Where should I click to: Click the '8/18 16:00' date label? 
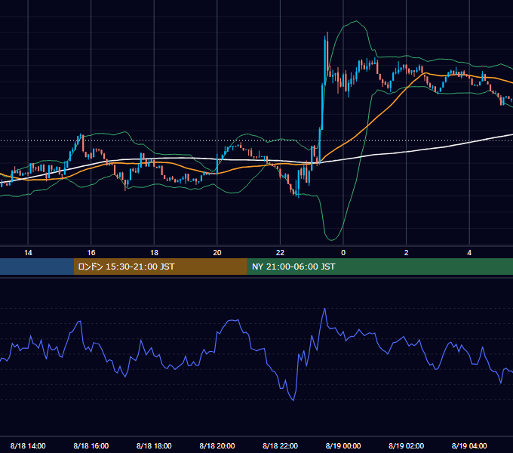(91, 445)
